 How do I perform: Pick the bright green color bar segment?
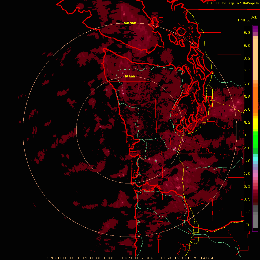tap(255, 140)
